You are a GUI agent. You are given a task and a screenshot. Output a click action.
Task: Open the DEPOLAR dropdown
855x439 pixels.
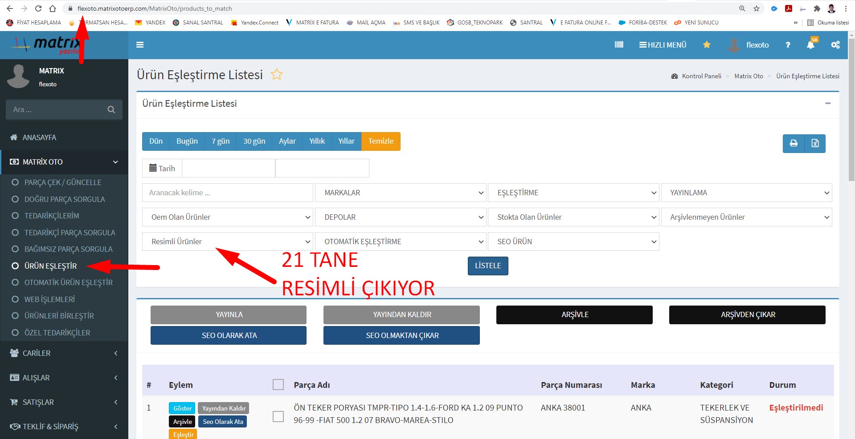[400, 217]
